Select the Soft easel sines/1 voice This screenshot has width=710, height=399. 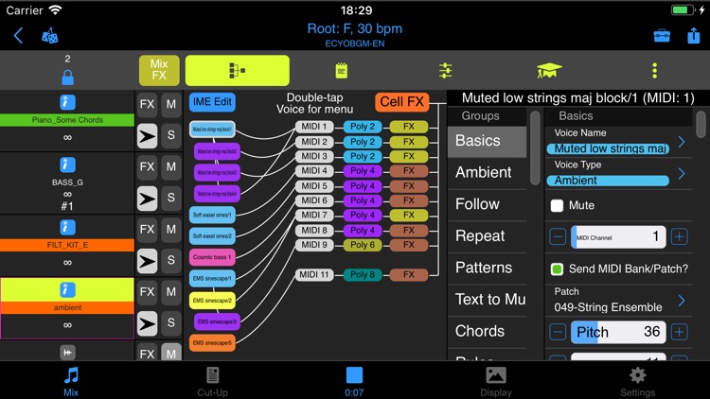[212, 215]
